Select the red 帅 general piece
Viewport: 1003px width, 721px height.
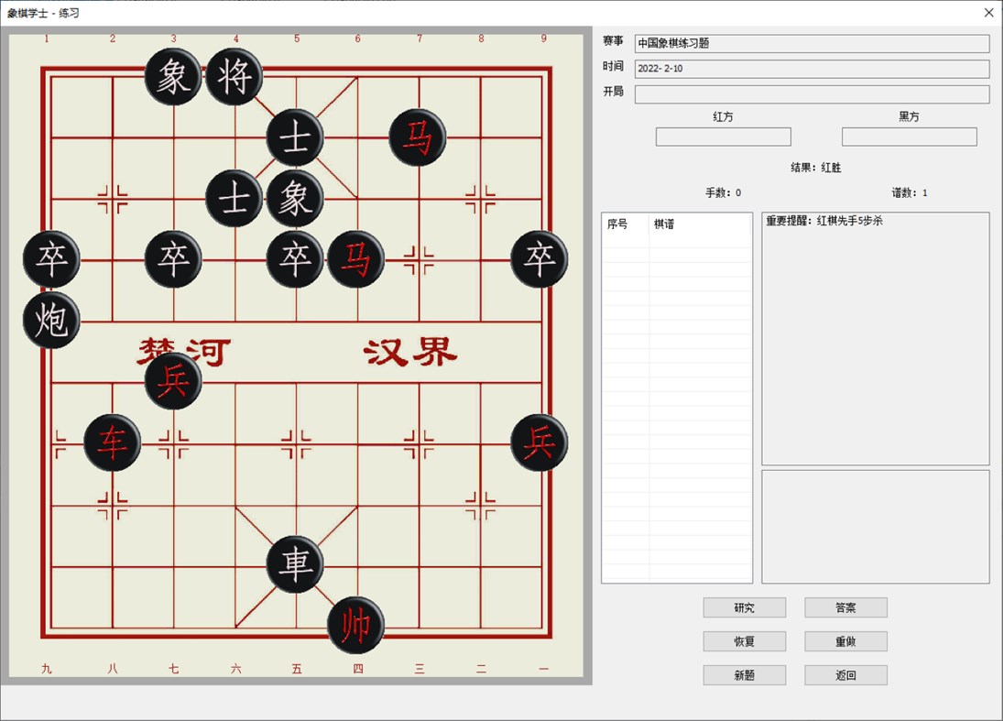click(355, 628)
